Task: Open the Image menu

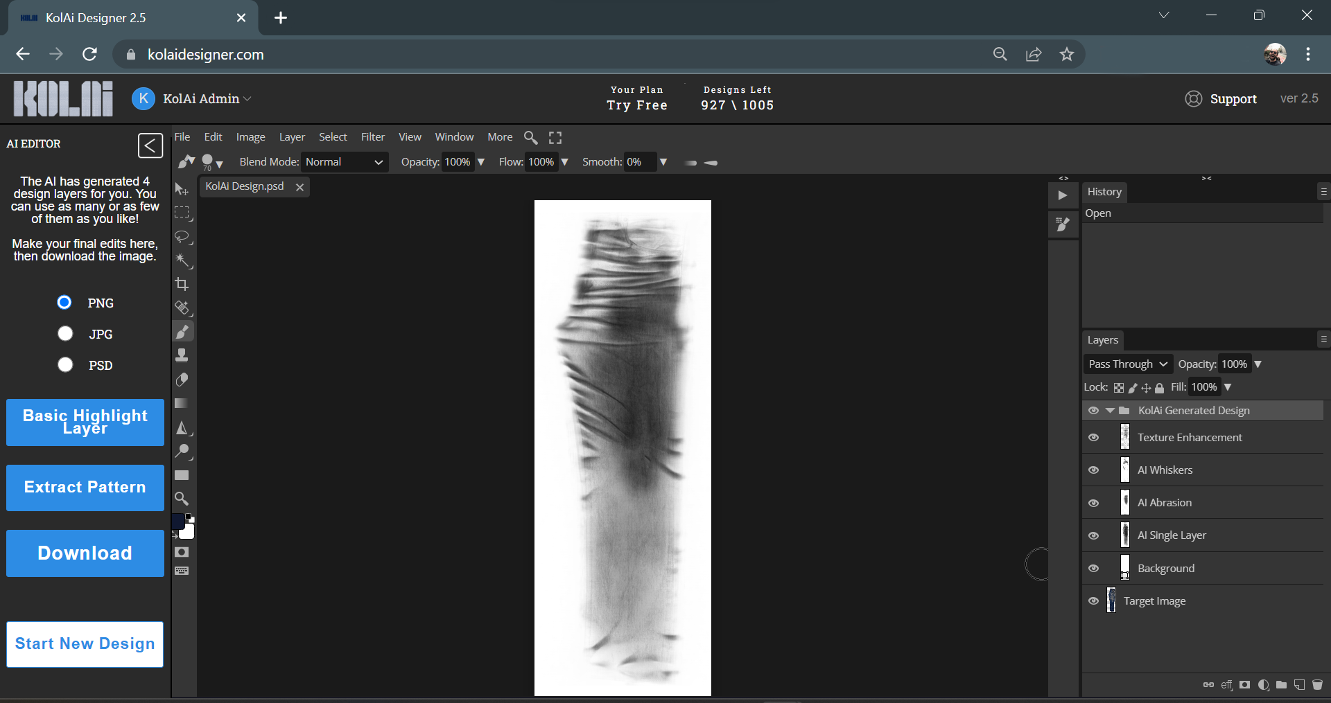Action: click(x=250, y=137)
